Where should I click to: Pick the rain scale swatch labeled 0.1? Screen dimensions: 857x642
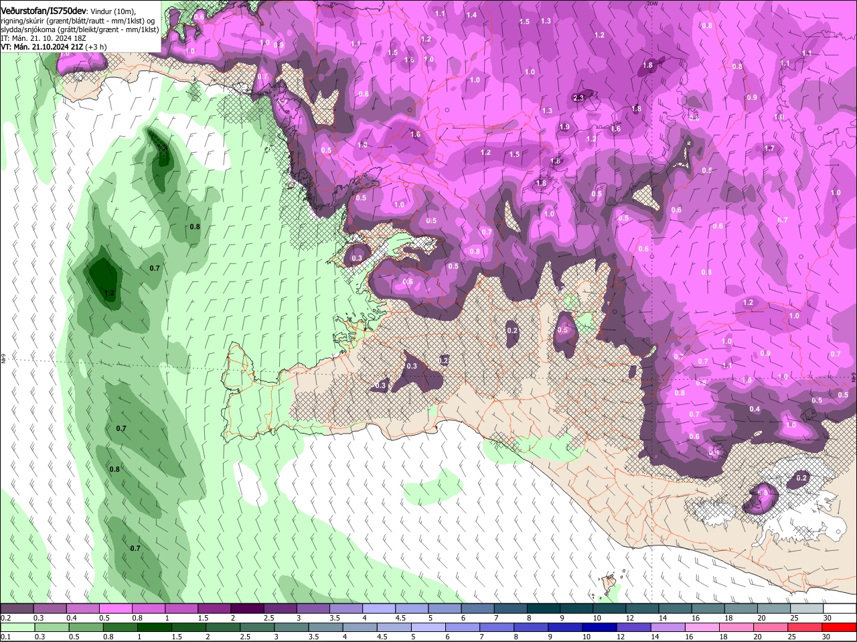tap(17, 627)
